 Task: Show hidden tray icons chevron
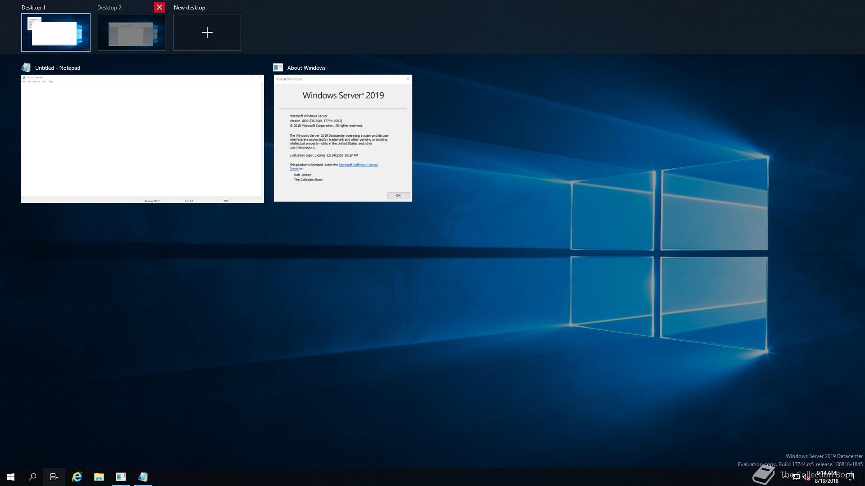(785, 477)
